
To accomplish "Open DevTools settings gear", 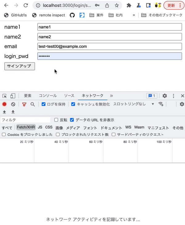I will (165, 96).
